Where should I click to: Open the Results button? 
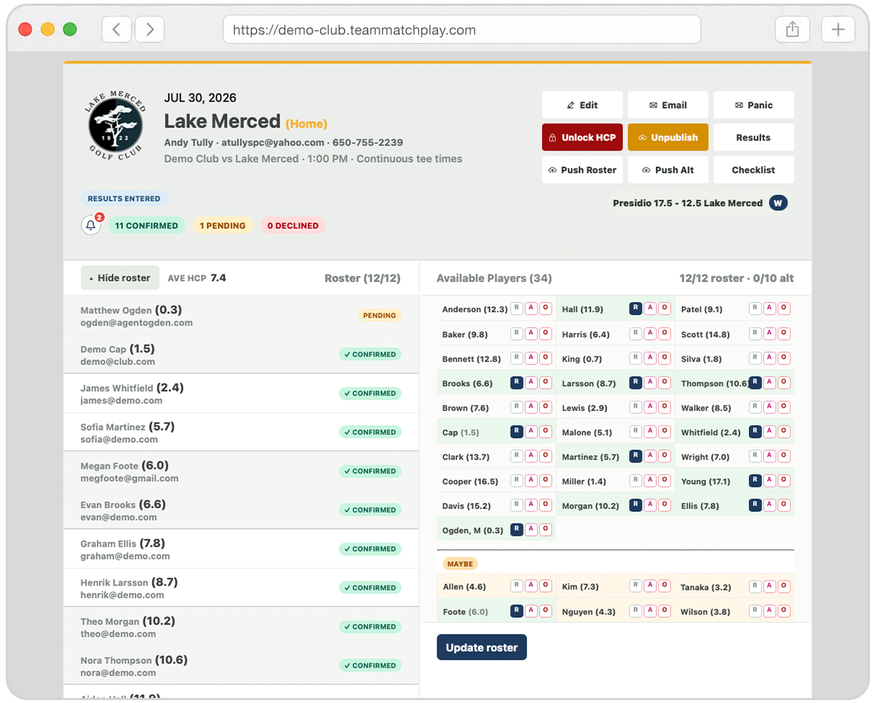[754, 138]
